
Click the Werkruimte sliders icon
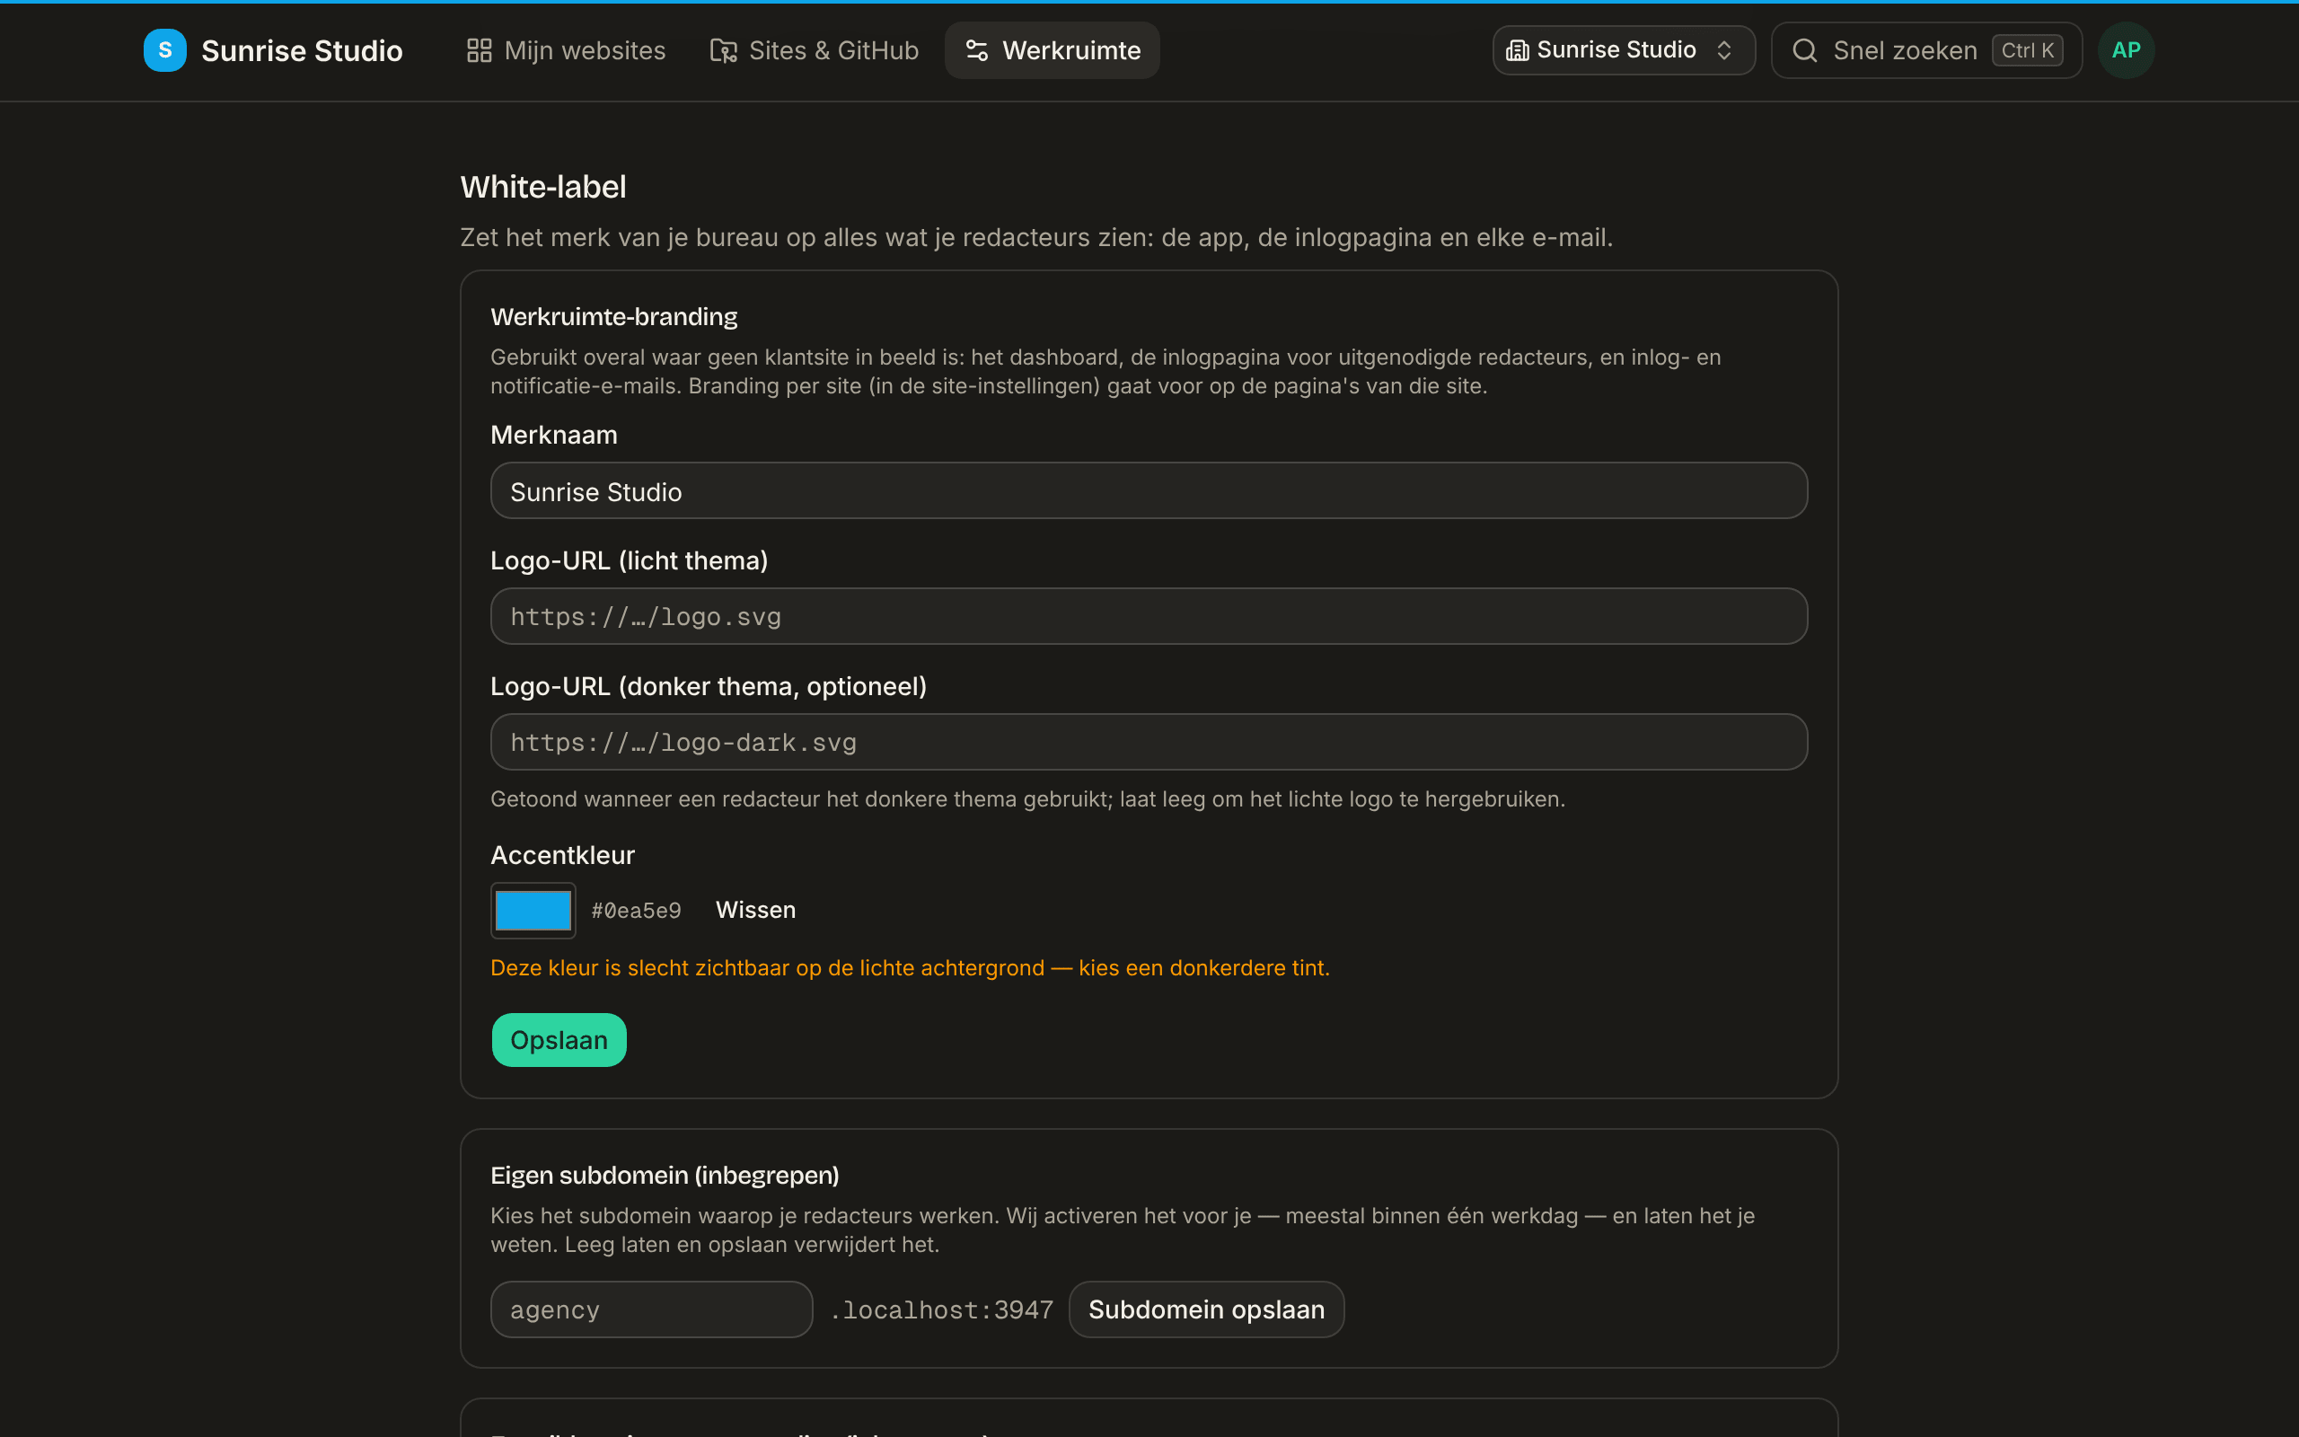(976, 50)
